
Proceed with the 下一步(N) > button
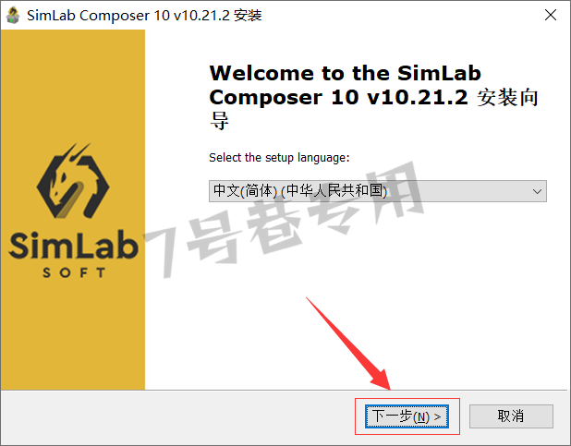coord(407,416)
